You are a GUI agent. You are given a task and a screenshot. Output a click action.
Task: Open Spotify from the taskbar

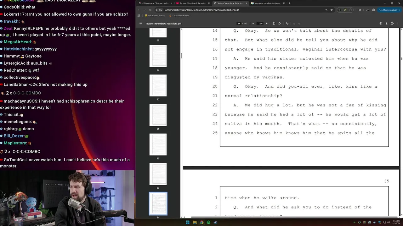(208, 222)
